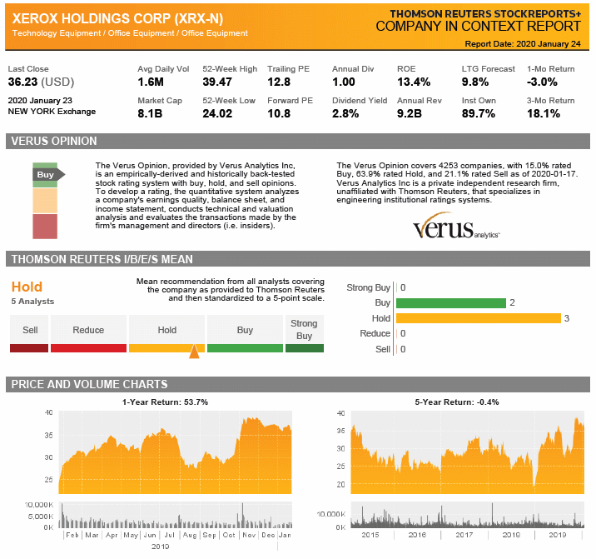Image resolution: width=596 pixels, height=559 pixels.
Task: Click the 1-year price chart
Action: [x=176, y=452]
